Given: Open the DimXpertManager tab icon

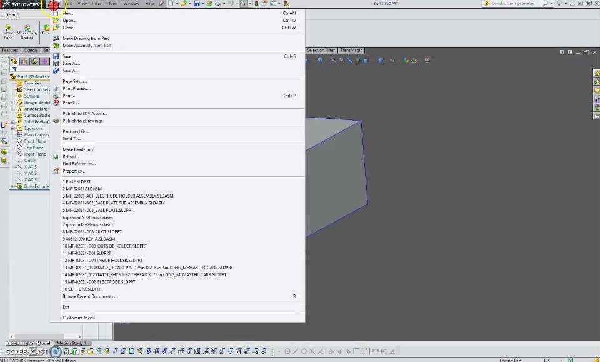Looking at the screenshot, I should pos(44,61).
